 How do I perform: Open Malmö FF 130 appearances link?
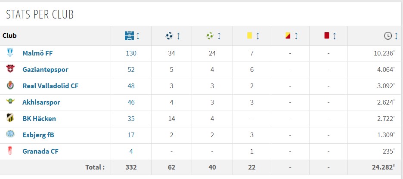point(131,53)
